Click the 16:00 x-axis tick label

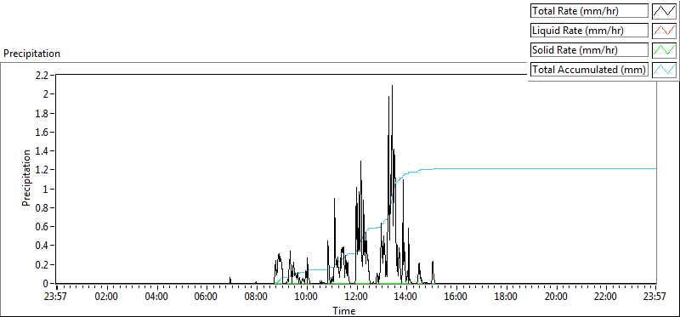456,297
